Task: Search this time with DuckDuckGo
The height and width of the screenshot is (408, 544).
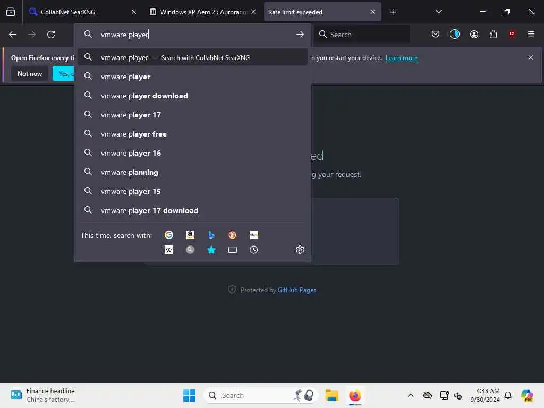Action: [233, 235]
